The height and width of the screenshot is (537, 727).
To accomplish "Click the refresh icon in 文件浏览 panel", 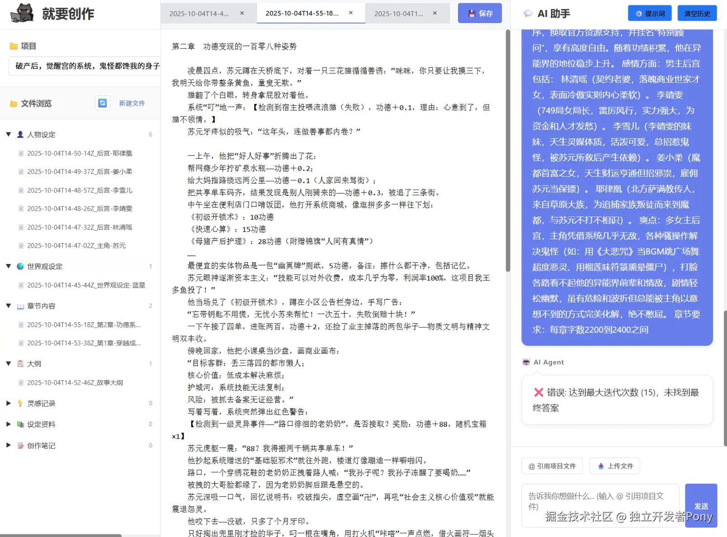I will (103, 103).
